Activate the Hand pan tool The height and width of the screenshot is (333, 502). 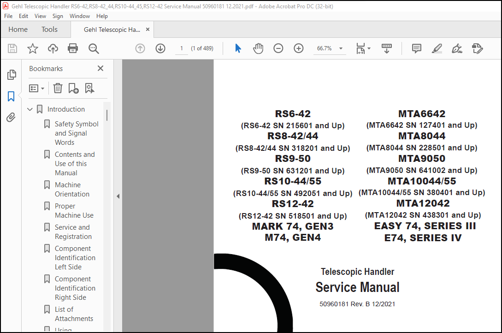258,48
